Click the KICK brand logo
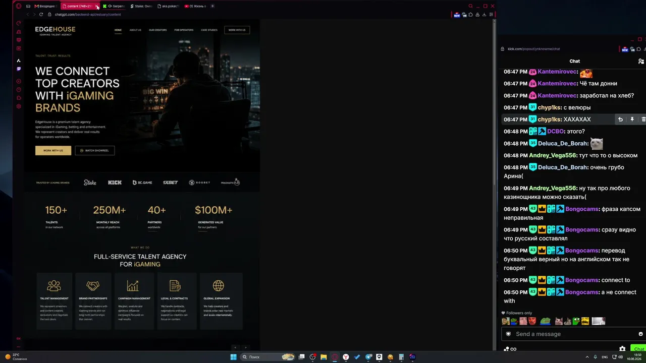 pos(115,183)
